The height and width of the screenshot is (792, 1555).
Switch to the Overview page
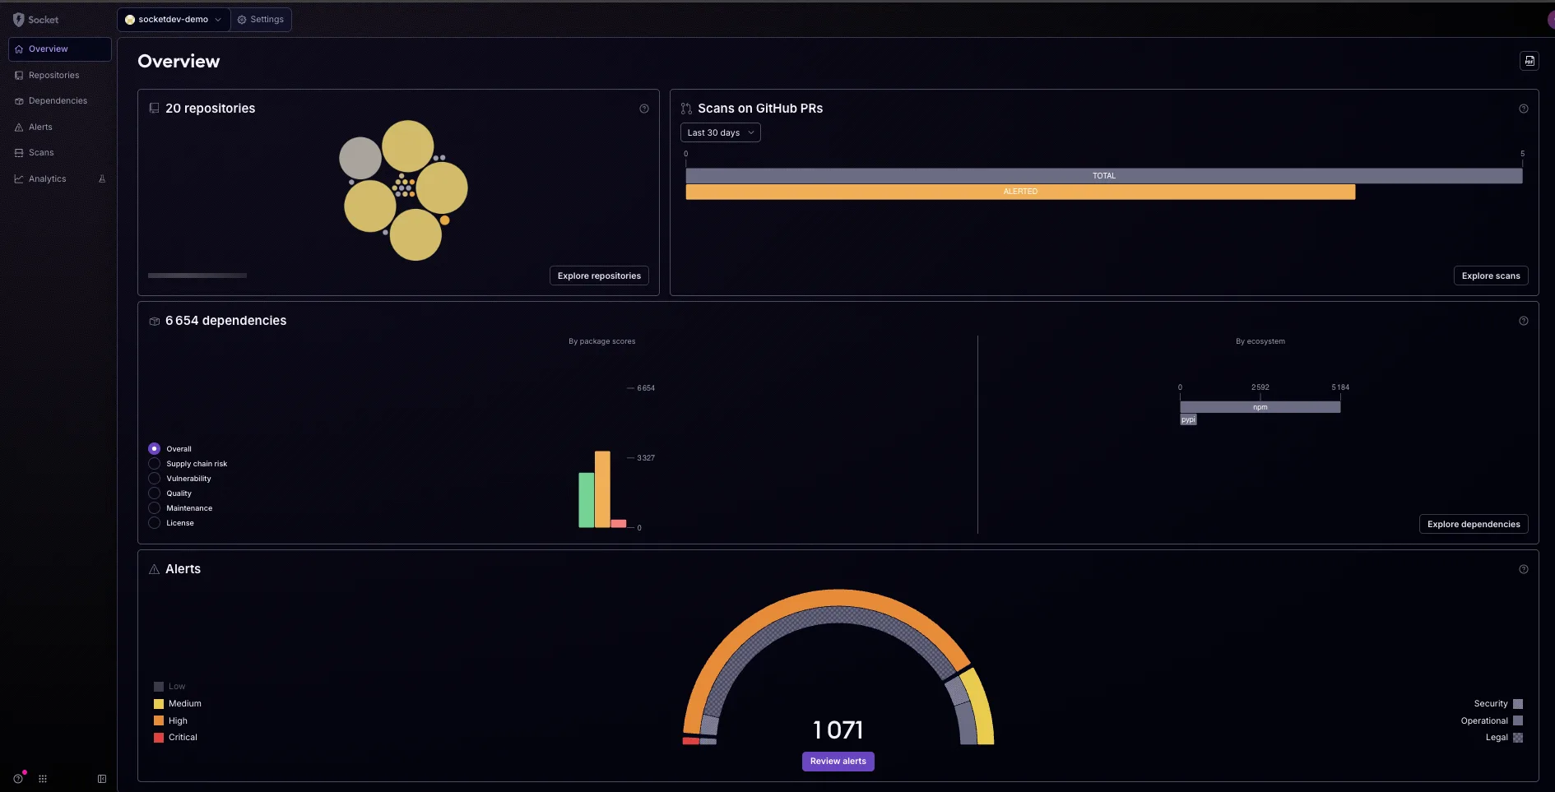point(47,49)
